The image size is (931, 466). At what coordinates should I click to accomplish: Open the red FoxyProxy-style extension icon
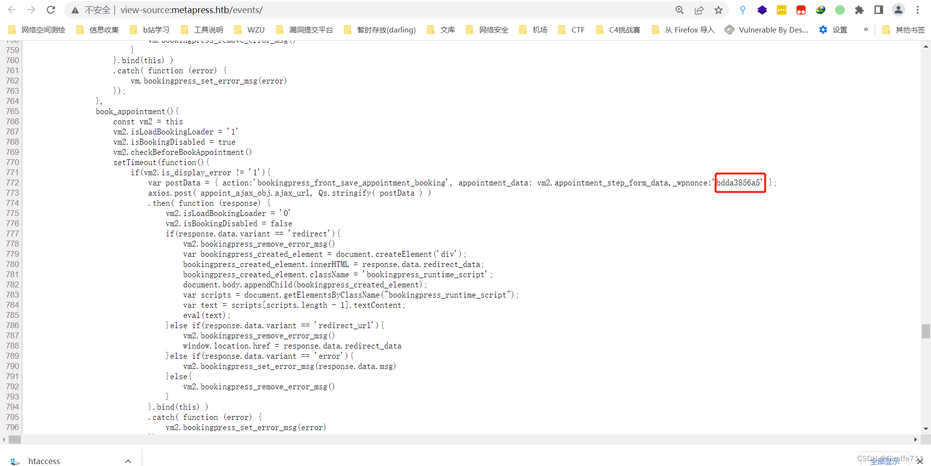[801, 10]
